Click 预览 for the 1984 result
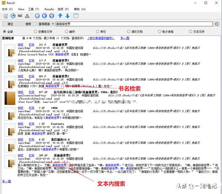222x194 pixels. click(x=20, y=108)
